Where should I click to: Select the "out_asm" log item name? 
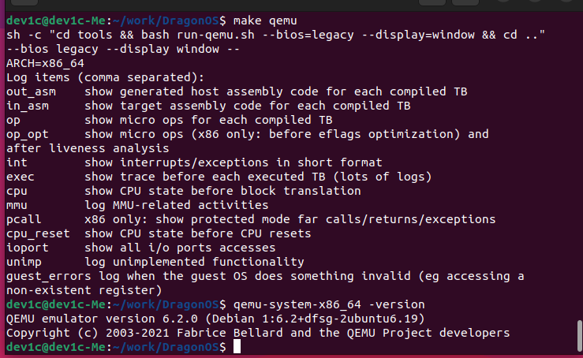28,91
